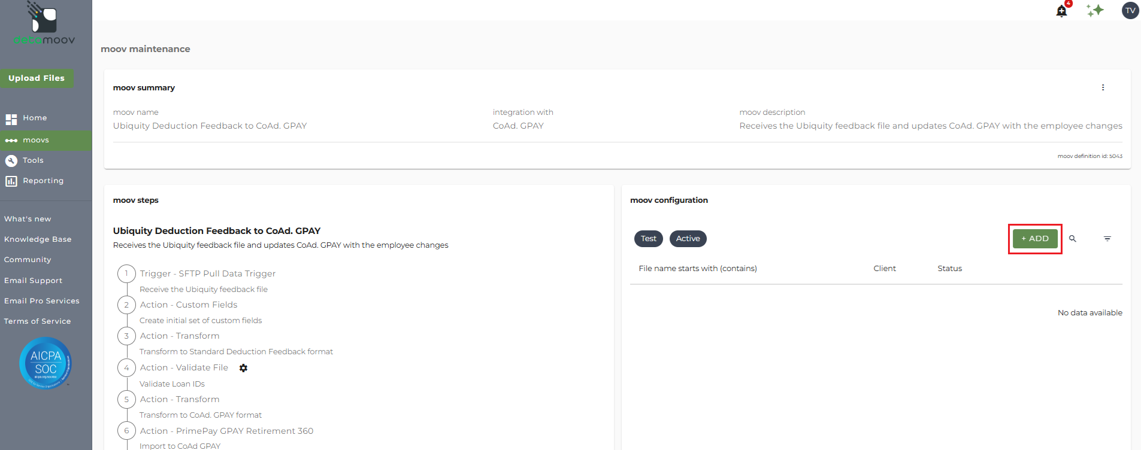Viewport: 1141px width, 450px height.
Task: Click the moov definition id 5043 text
Action: coord(1090,156)
